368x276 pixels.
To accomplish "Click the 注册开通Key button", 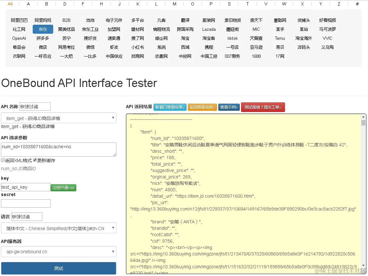I will tap(63, 187).
